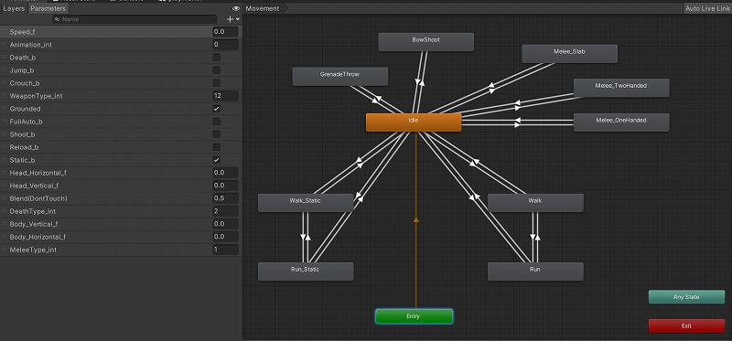
Task: Click the Animation_int value field
Action: click(225, 45)
